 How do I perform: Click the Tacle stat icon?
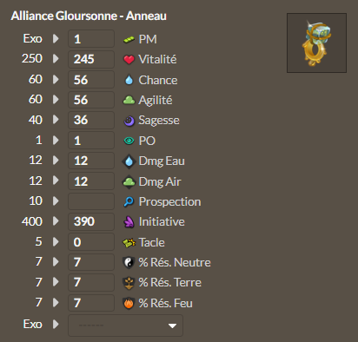point(129,242)
